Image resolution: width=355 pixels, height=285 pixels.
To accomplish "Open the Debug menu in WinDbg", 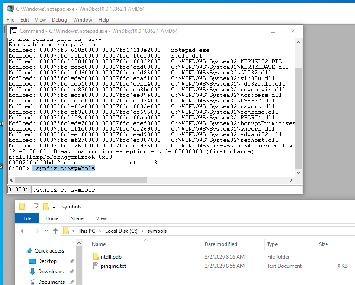I will 59,20.
